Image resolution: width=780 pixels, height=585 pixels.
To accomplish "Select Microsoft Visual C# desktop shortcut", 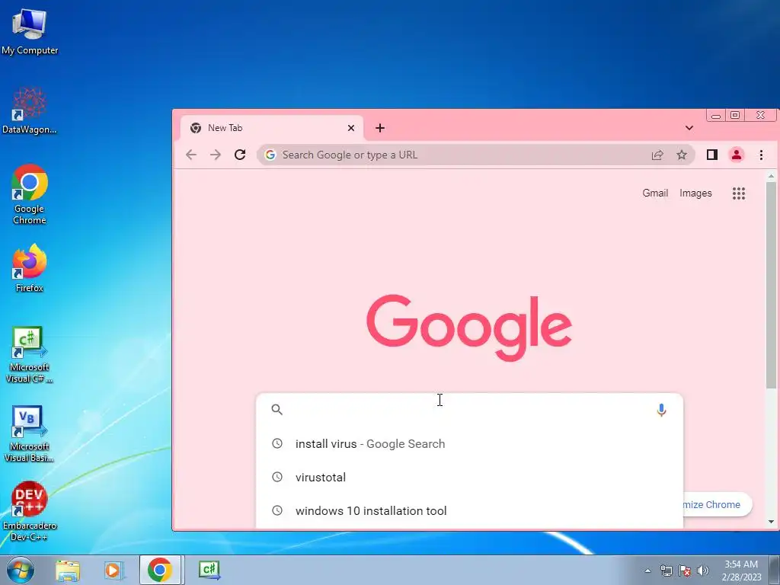I will coord(30,354).
